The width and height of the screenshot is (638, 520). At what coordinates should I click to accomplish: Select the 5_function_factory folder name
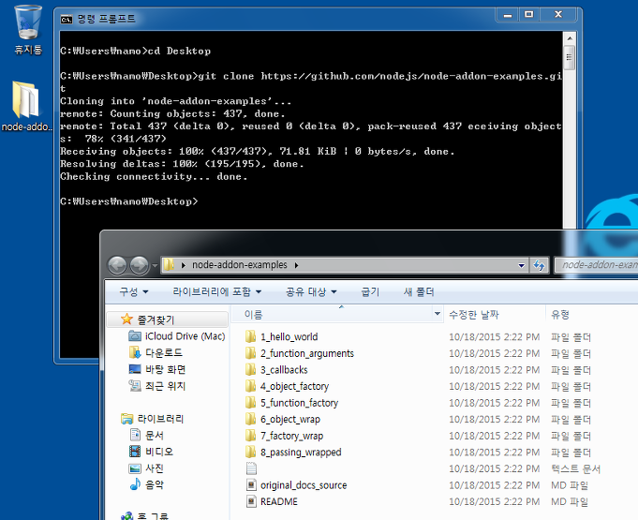click(300, 403)
